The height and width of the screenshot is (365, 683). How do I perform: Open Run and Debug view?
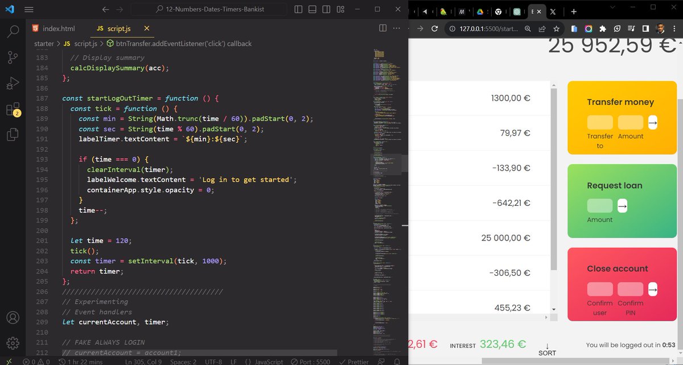[x=13, y=83]
